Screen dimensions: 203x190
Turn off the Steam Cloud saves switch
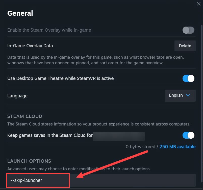coord(188,135)
